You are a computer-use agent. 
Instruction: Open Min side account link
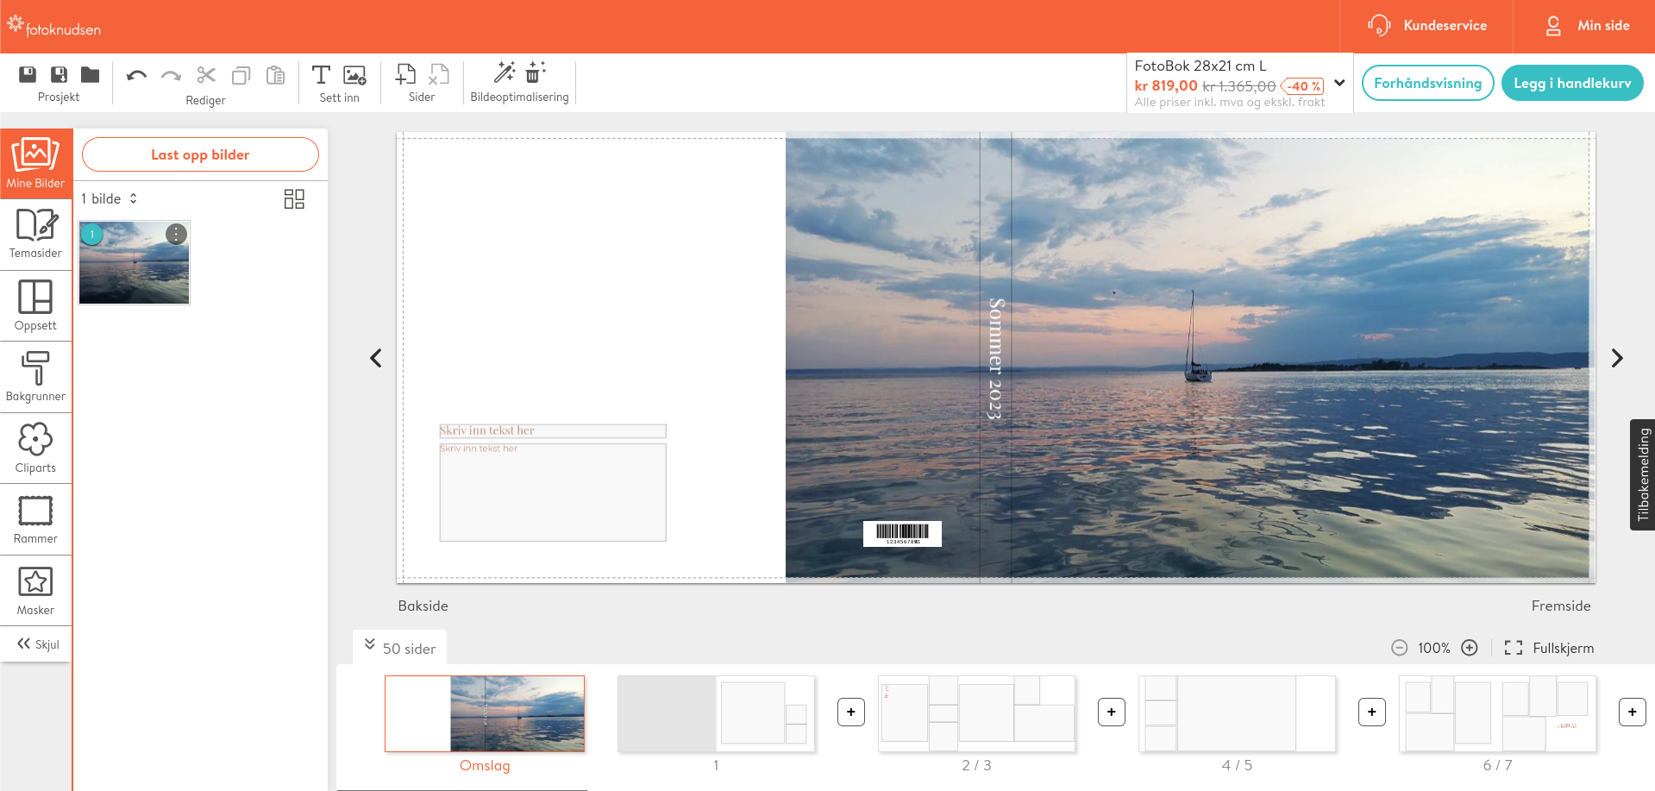tap(1587, 26)
